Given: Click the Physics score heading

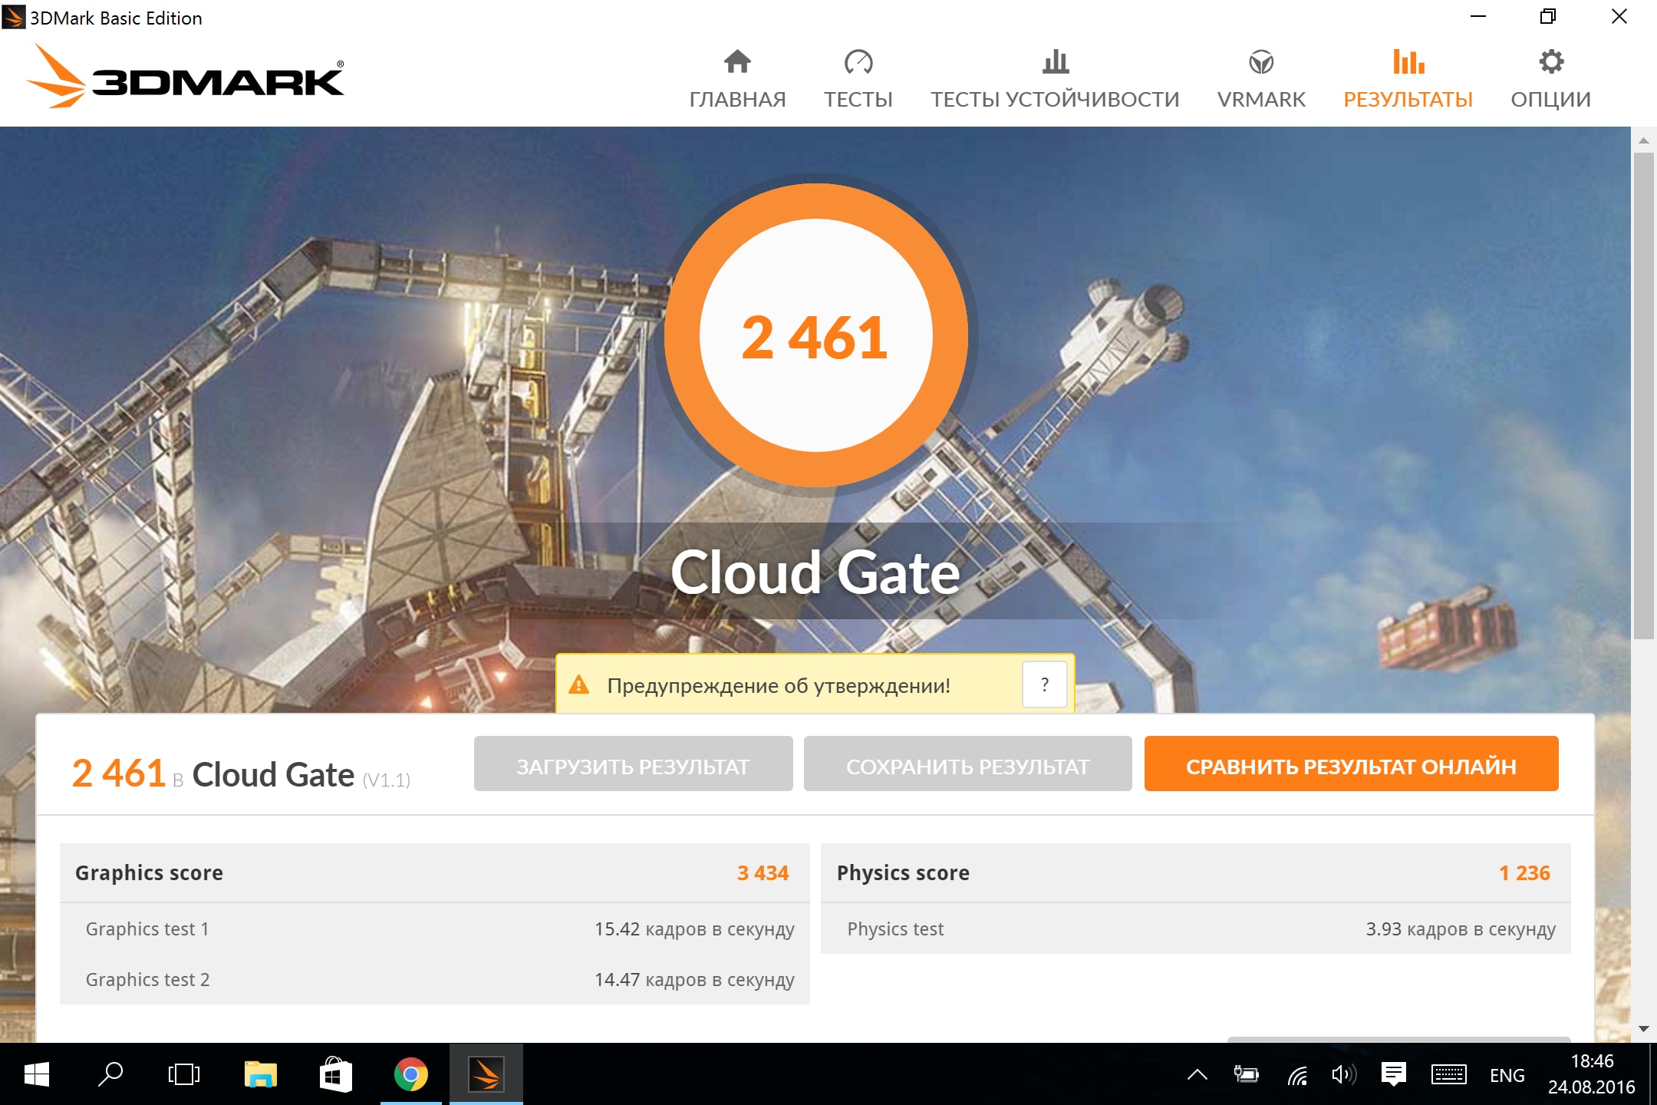Looking at the screenshot, I should point(903,872).
